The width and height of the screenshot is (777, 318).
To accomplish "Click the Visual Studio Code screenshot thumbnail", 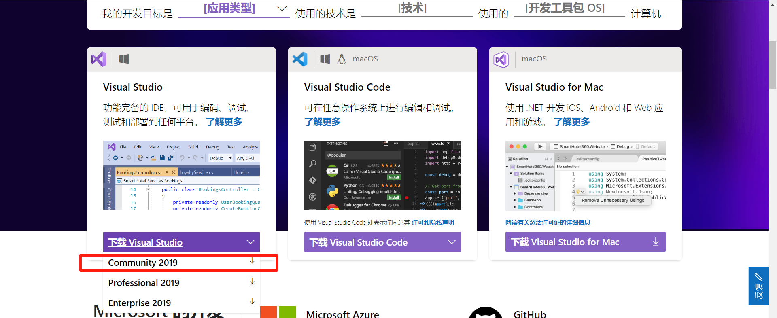I will 382,175.
